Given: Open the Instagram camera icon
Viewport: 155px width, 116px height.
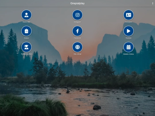Looking at the screenshot, I should click(x=77, y=15).
